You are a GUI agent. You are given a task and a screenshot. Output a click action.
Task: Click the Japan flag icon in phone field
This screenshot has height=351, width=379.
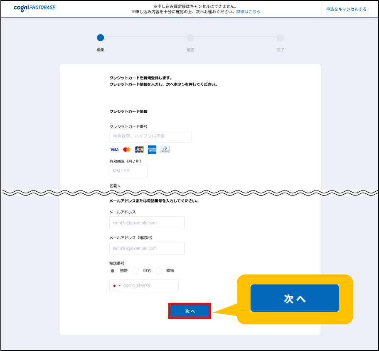tap(115, 286)
